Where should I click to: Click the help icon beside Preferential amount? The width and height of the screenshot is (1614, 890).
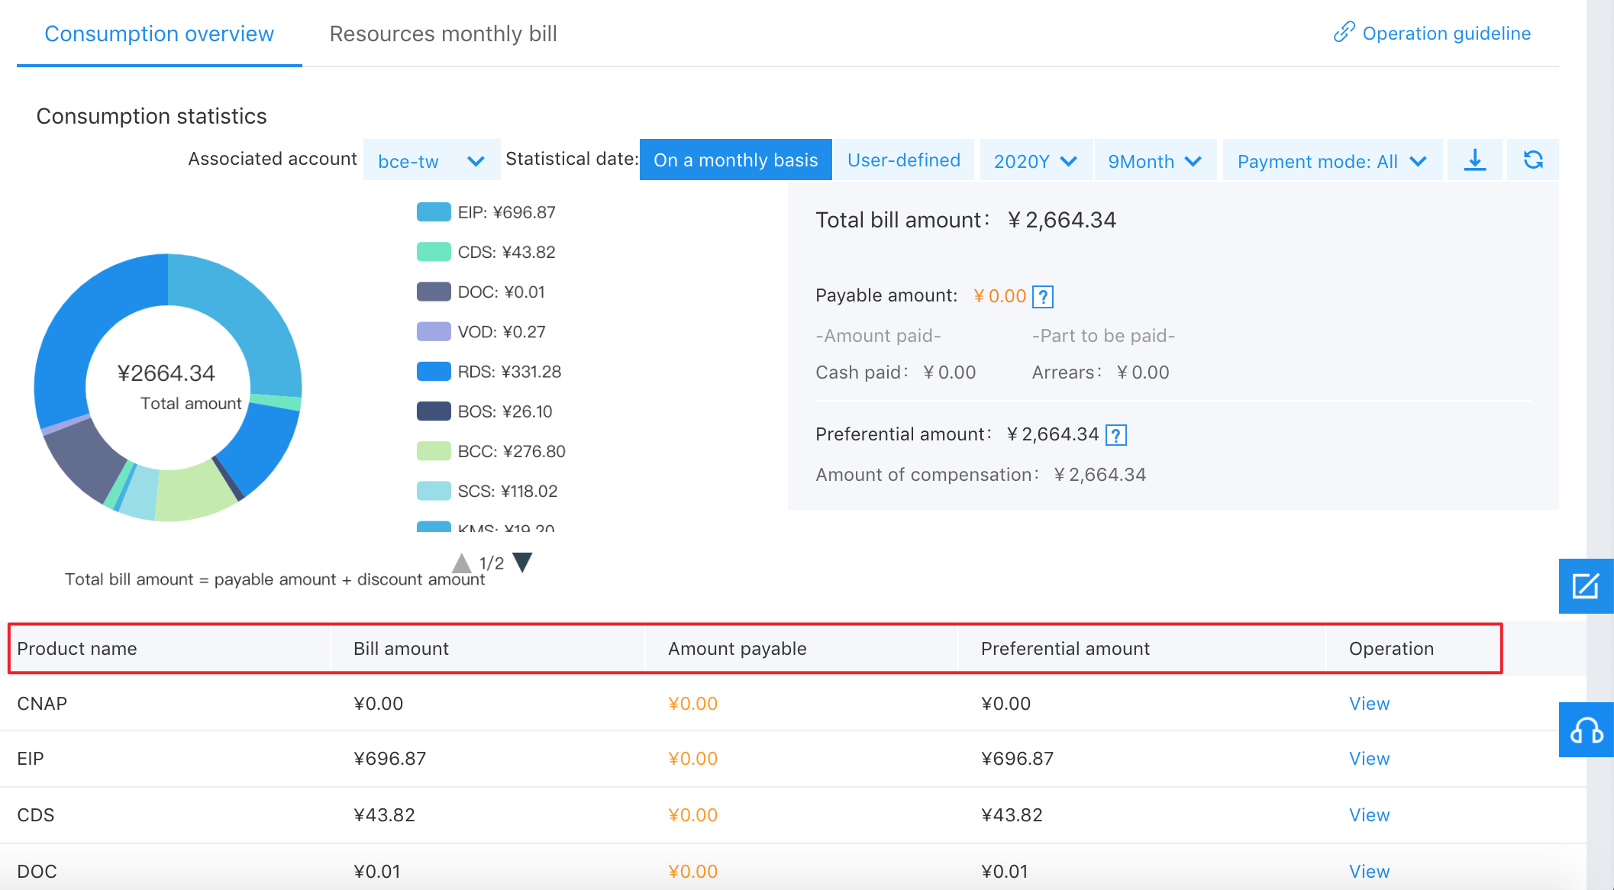click(x=1116, y=435)
